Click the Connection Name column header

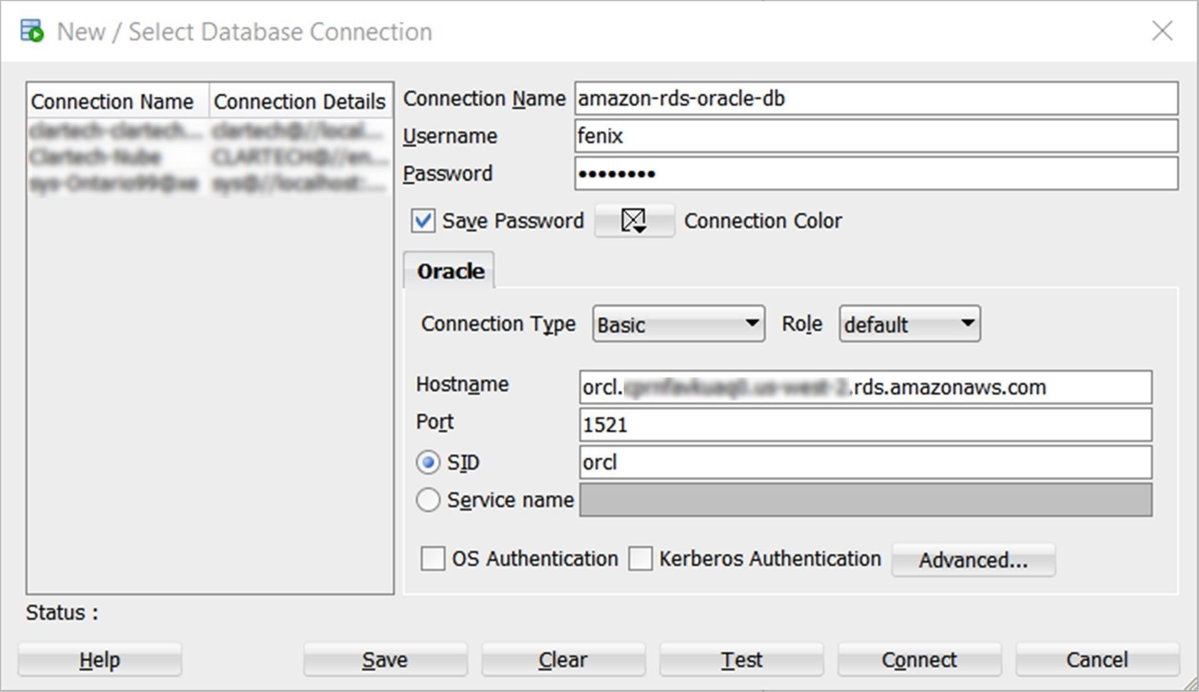click(117, 101)
